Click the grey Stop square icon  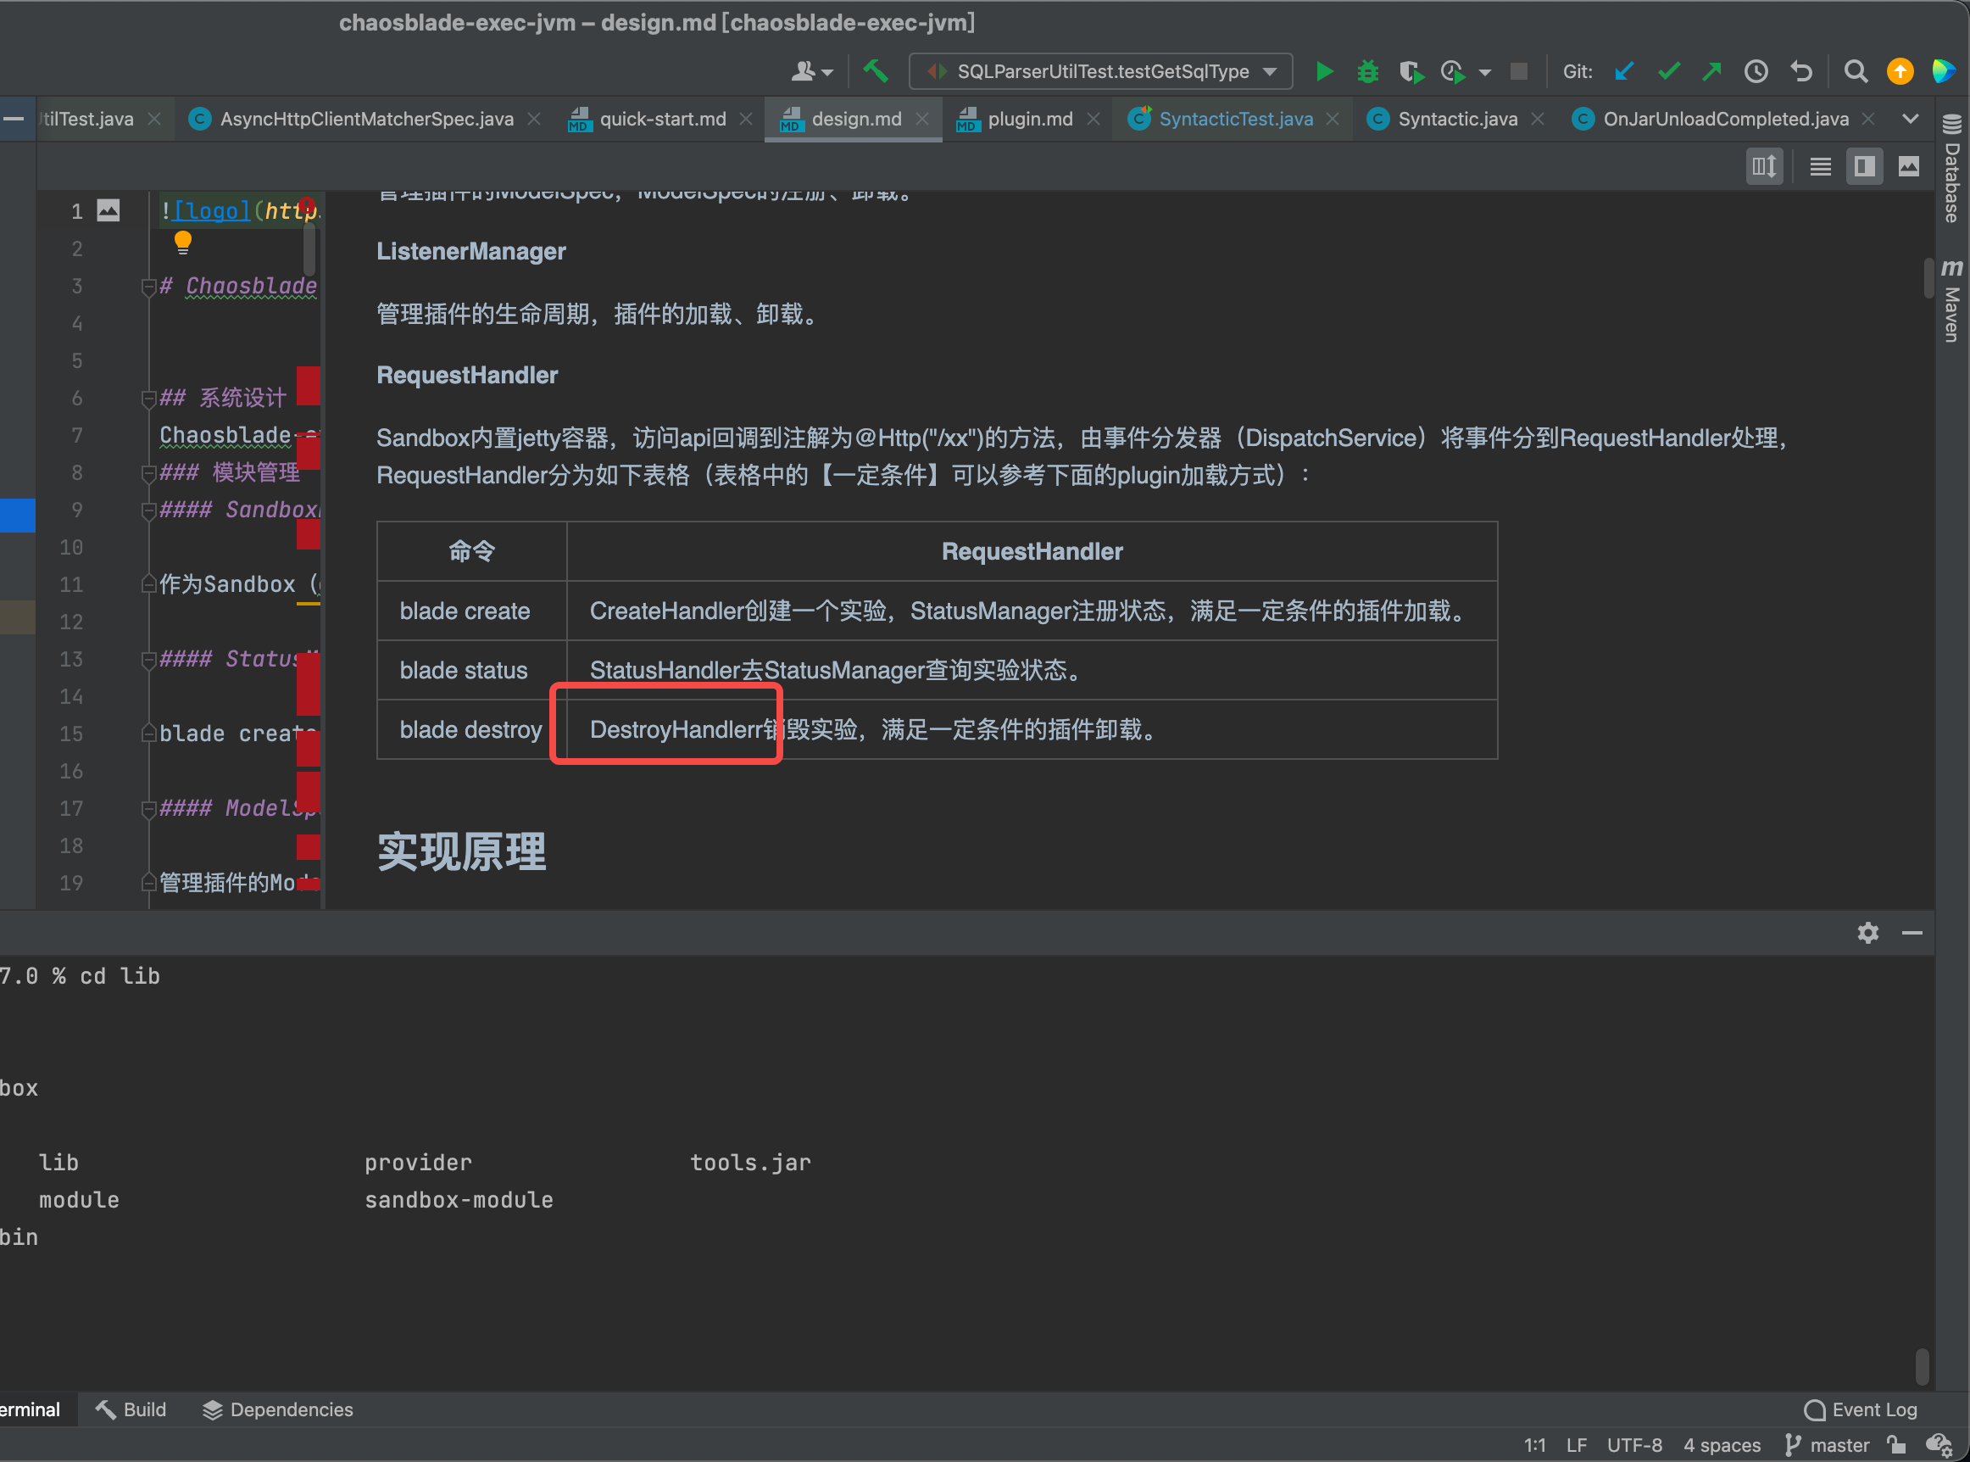pos(1519,72)
